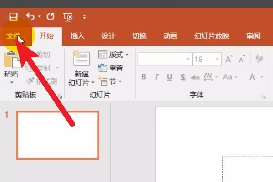Image resolution: width=273 pixels, height=182 pixels.
Task: Increase font size with larger A icon
Action: (x=229, y=59)
